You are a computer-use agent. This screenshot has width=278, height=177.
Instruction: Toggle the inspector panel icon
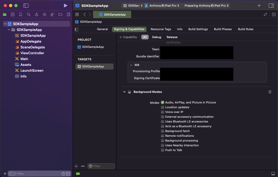pos(271,6)
